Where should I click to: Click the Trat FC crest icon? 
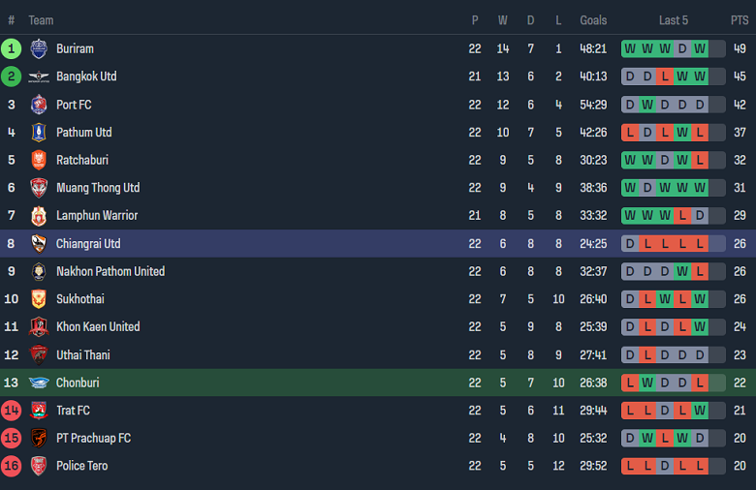point(39,411)
